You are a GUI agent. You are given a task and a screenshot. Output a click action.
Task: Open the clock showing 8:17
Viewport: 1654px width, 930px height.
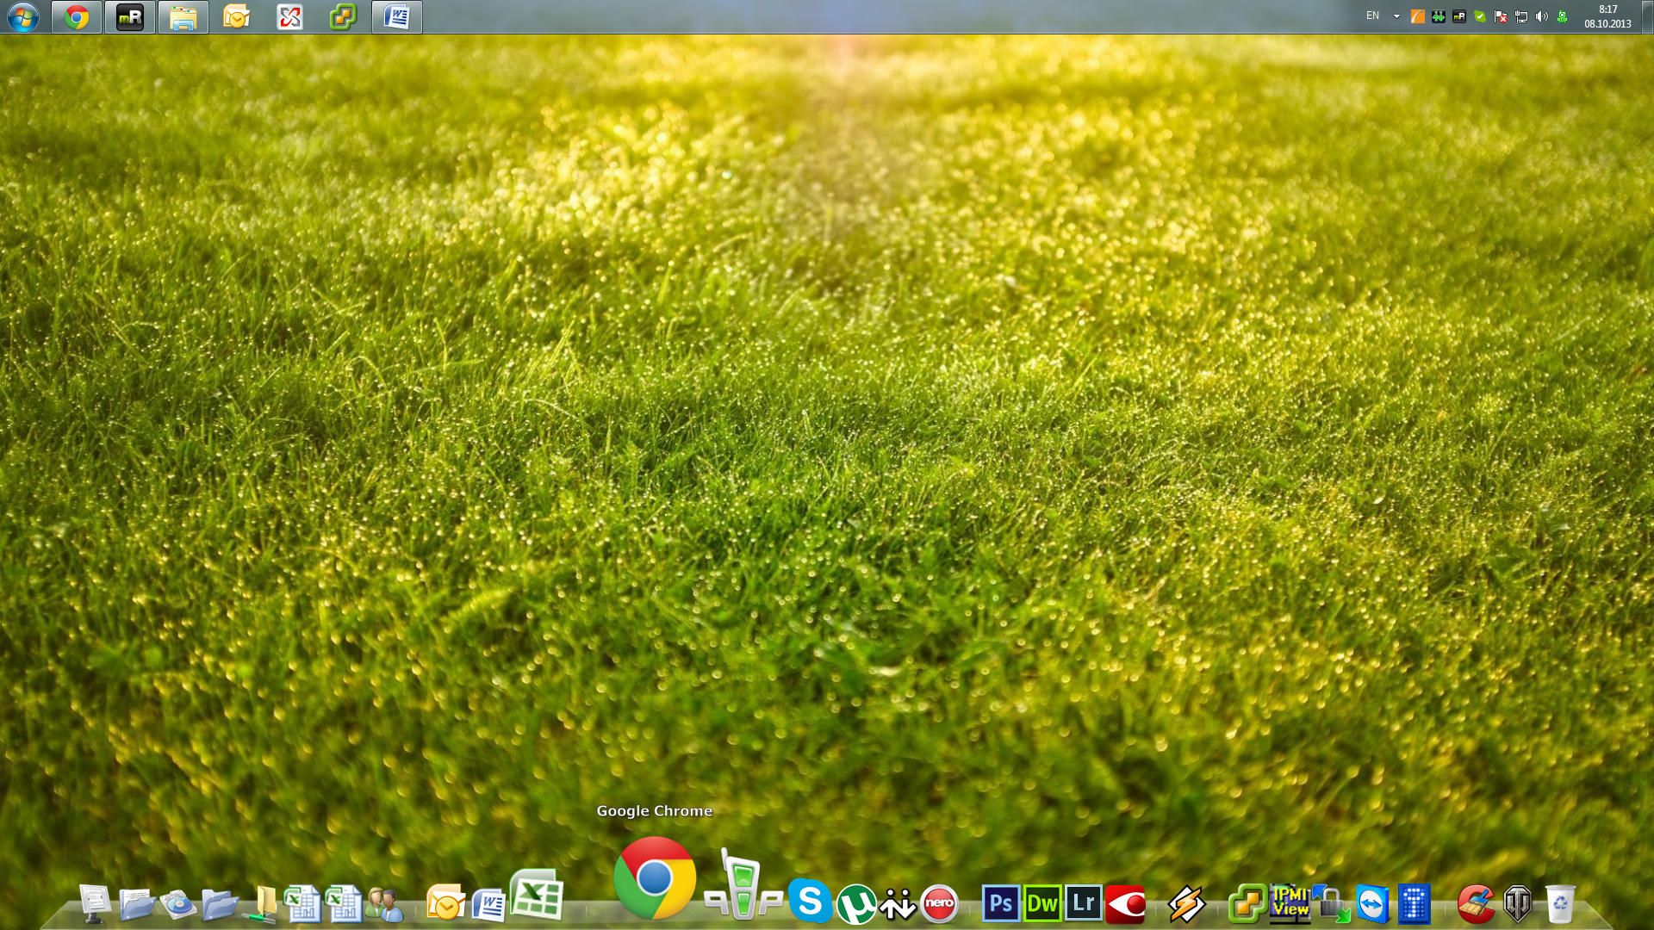(x=1607, y=16)
